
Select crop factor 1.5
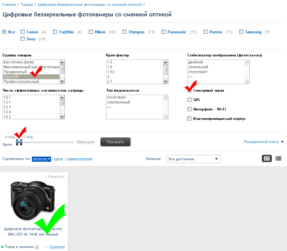tap(135, 62)
